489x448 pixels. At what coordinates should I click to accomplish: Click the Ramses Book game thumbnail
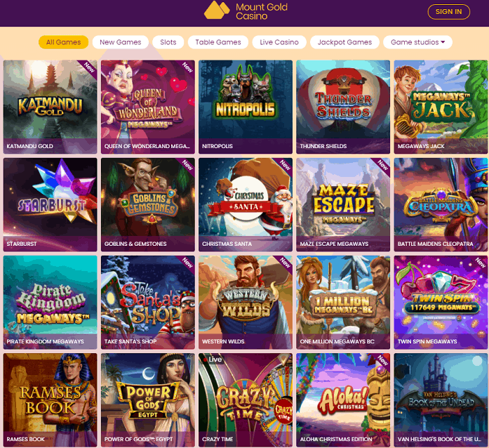(51, 400)
